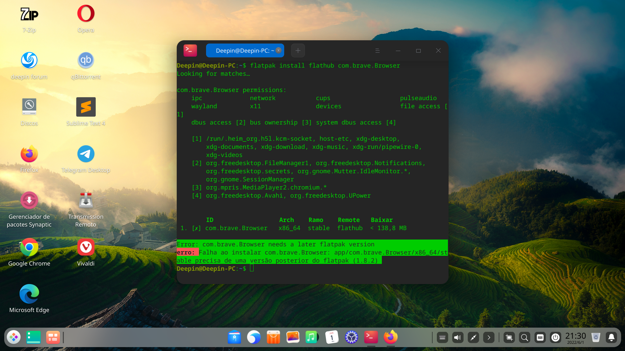This screenshot has height=351, width=625.
Task: Toggle the onscreen keyboard from the system tray
Action: 540,337
